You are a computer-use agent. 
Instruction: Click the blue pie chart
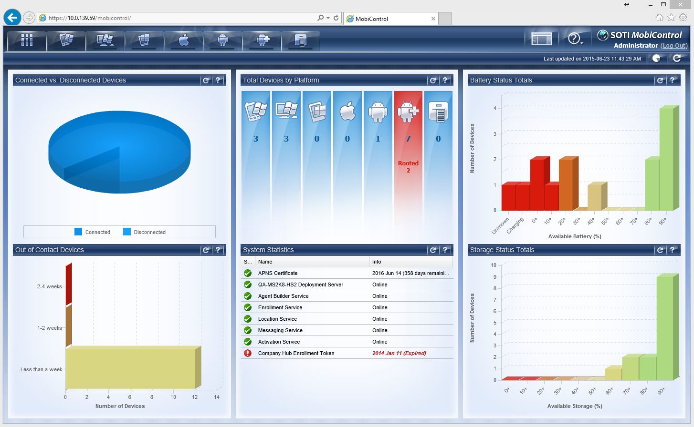click(119, 152)
